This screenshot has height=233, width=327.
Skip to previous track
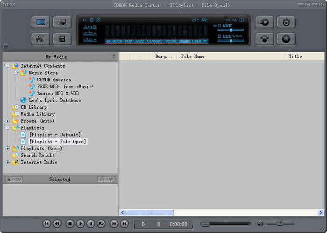pyautogui.click(x=47, y=224)
